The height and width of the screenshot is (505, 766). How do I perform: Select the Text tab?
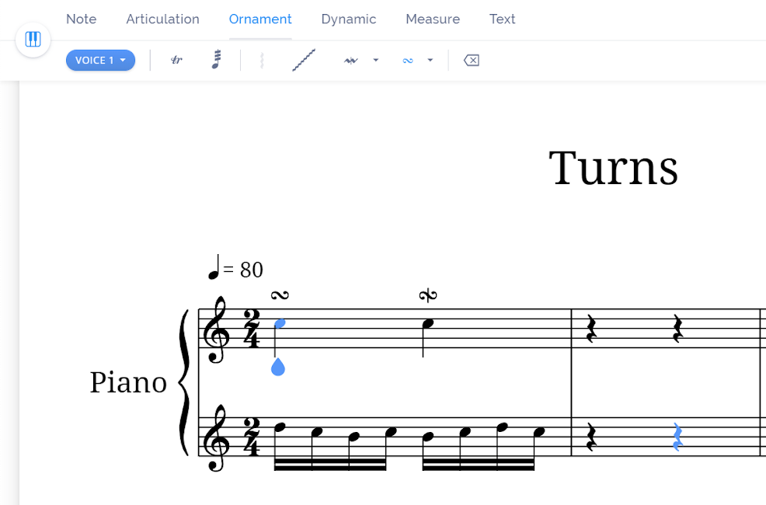[x=502, y=19]
